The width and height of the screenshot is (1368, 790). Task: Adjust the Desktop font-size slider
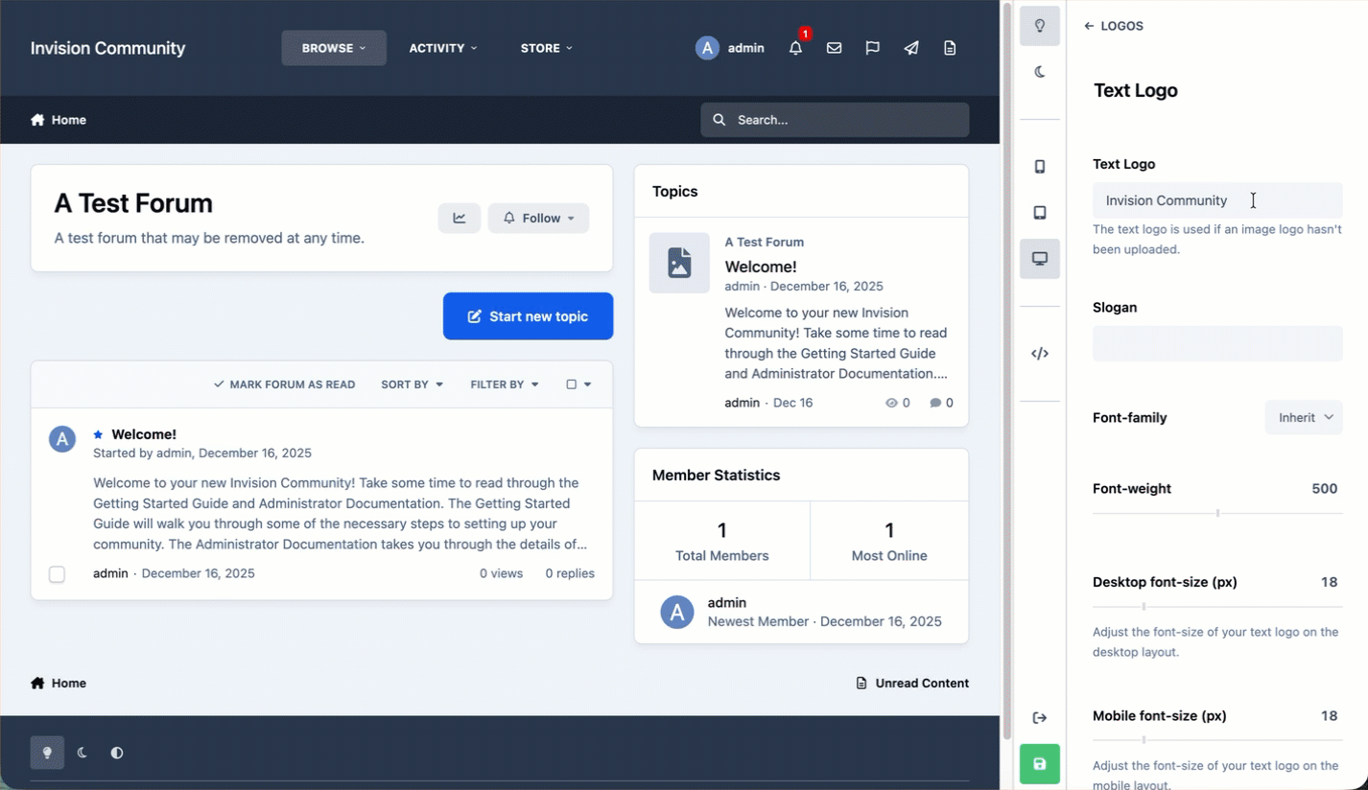coord(1217,606)
